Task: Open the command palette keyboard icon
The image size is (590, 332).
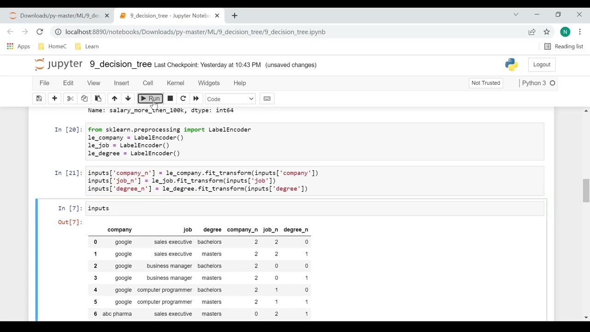Action: 267,99
